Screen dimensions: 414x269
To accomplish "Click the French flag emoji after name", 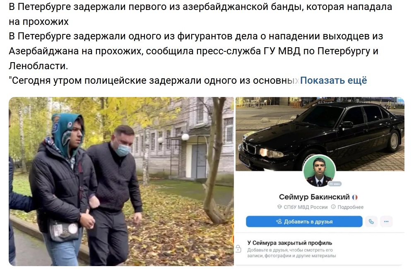I will [x=355, y=197].
